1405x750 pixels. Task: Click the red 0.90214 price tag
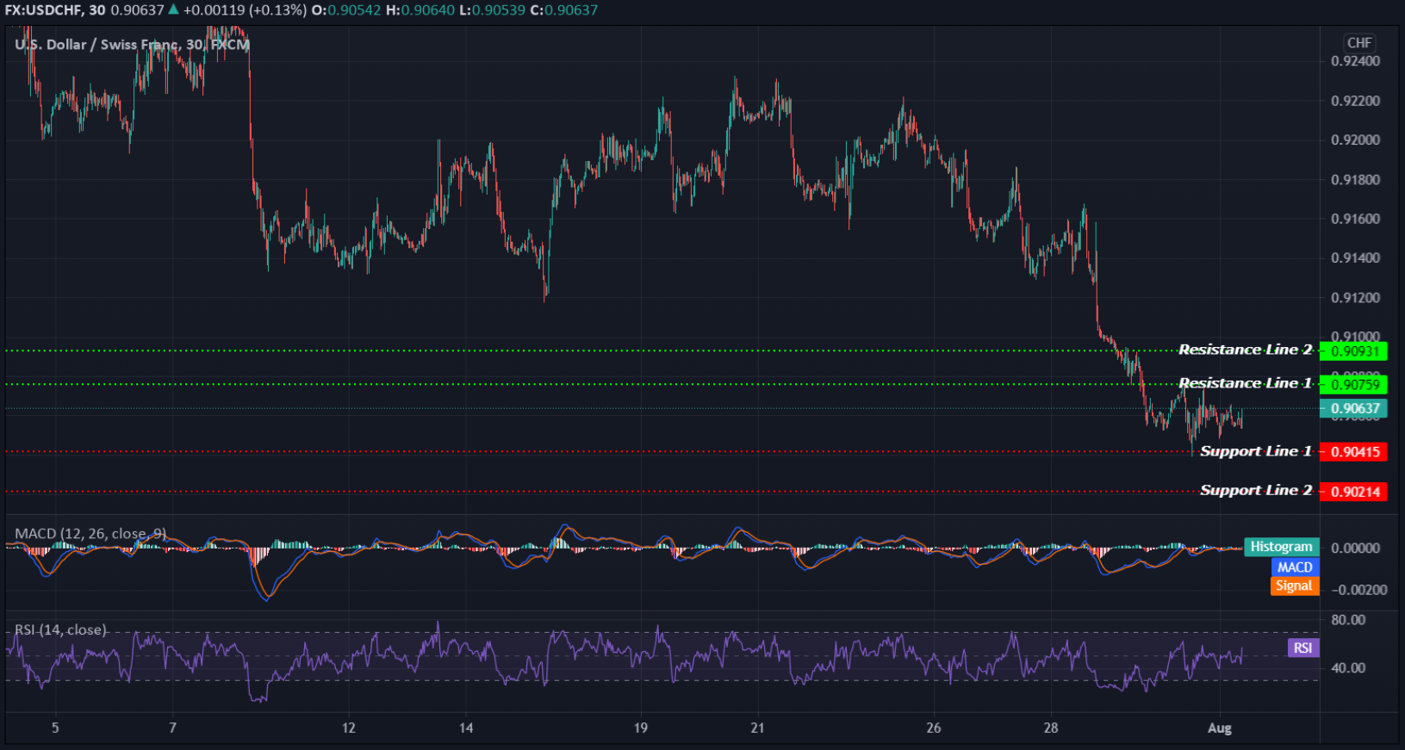(1353, 493)
